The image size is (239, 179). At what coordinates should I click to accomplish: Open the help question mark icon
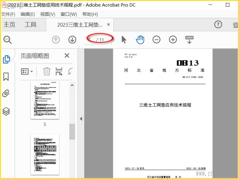218,24
